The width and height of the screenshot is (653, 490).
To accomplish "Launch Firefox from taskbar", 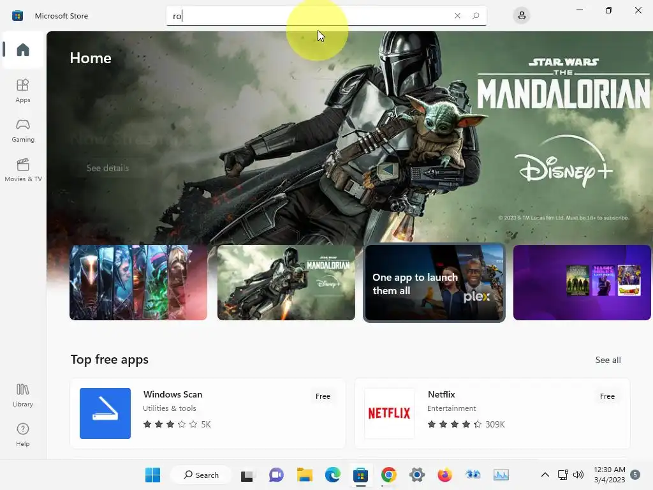I will point(444,475).
